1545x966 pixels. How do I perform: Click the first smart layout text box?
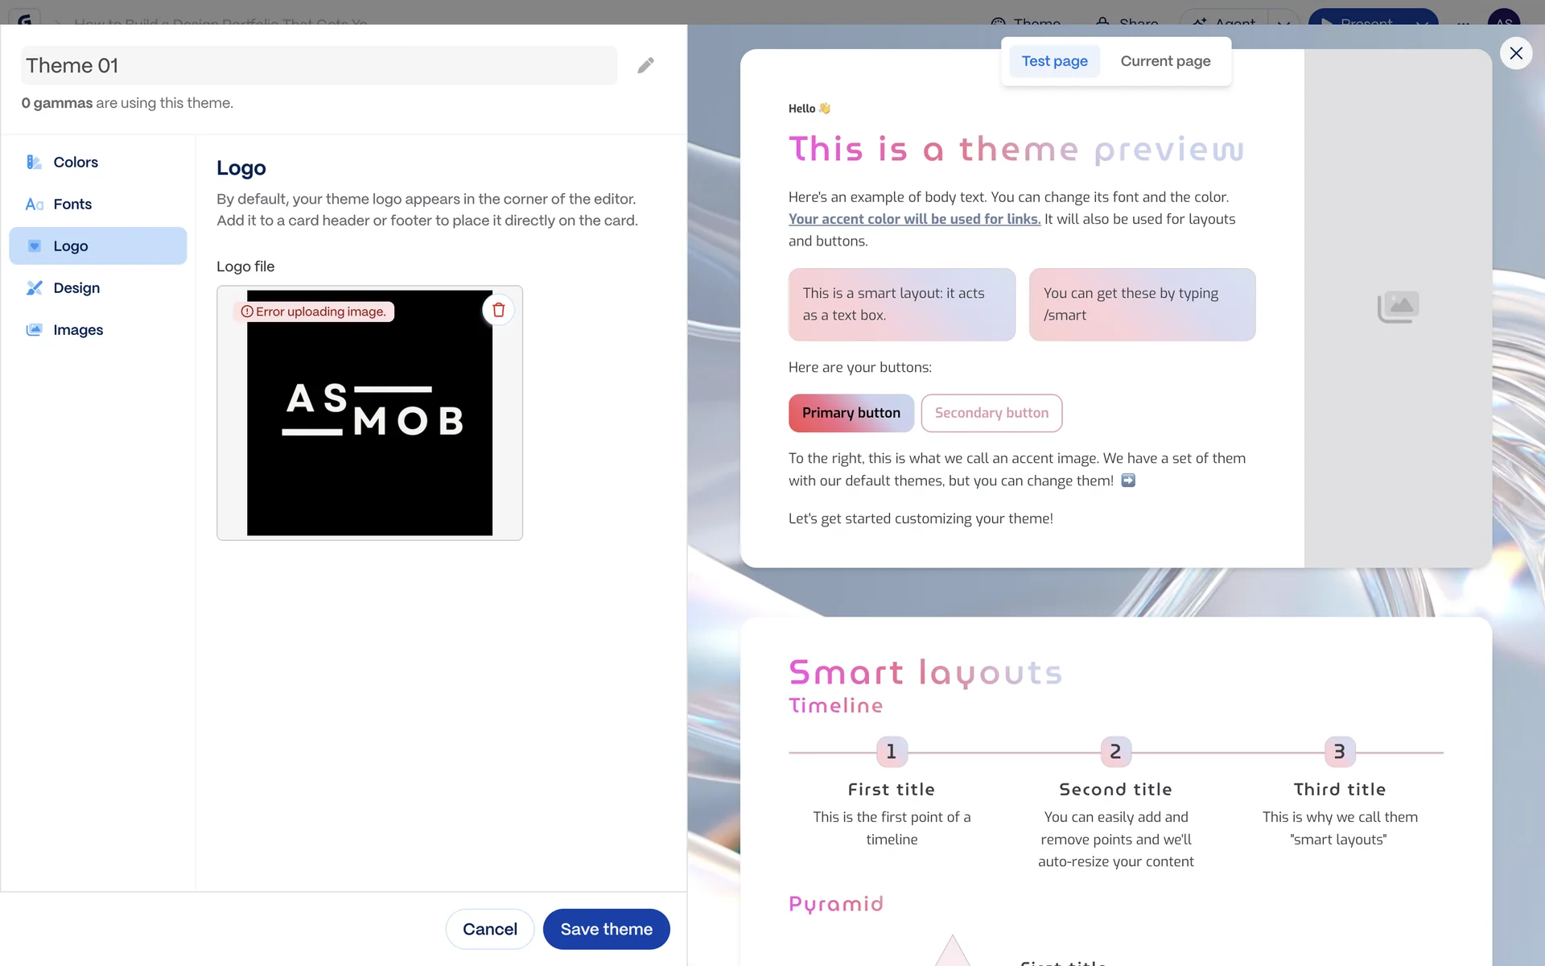pos(901,304)
